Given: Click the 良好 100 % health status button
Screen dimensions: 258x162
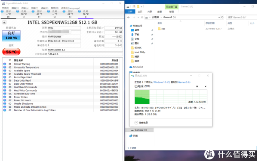Looking at the screenshot, I should (11, 35).
